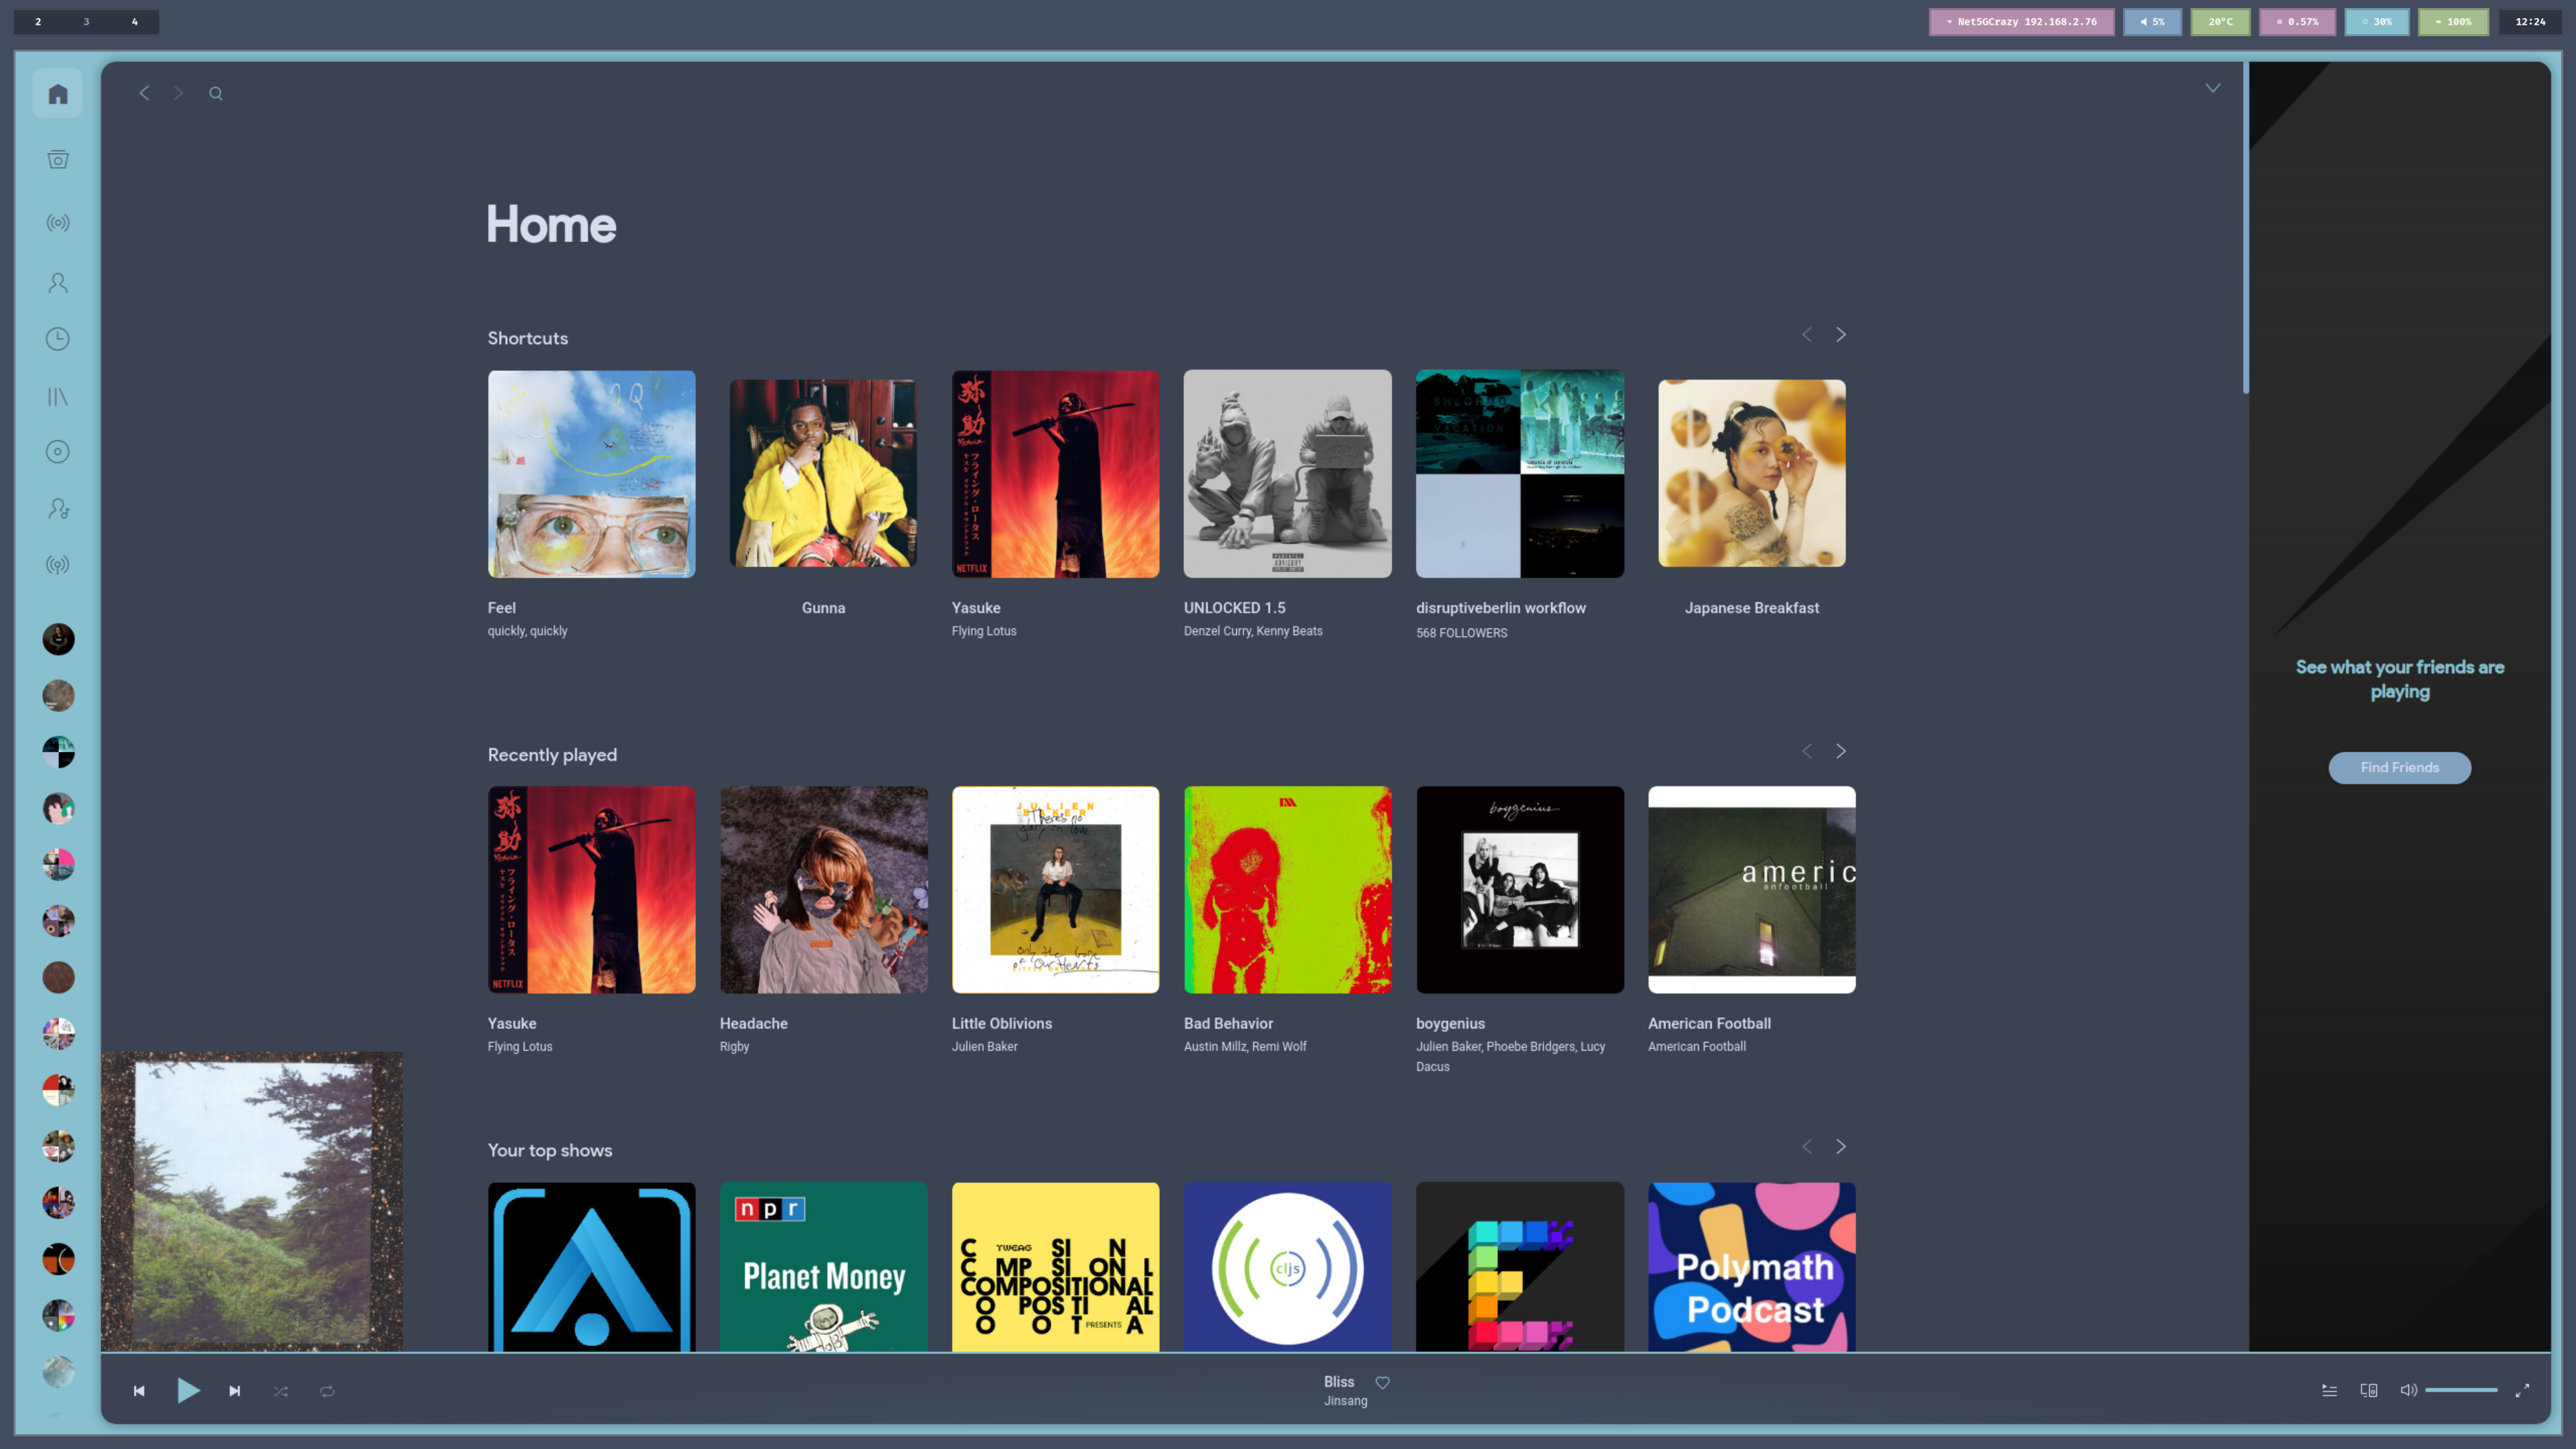This screenshot has height=1449, width=2576.
Task: Open connect to a device icon
Action: [x=2368, y=1390]
